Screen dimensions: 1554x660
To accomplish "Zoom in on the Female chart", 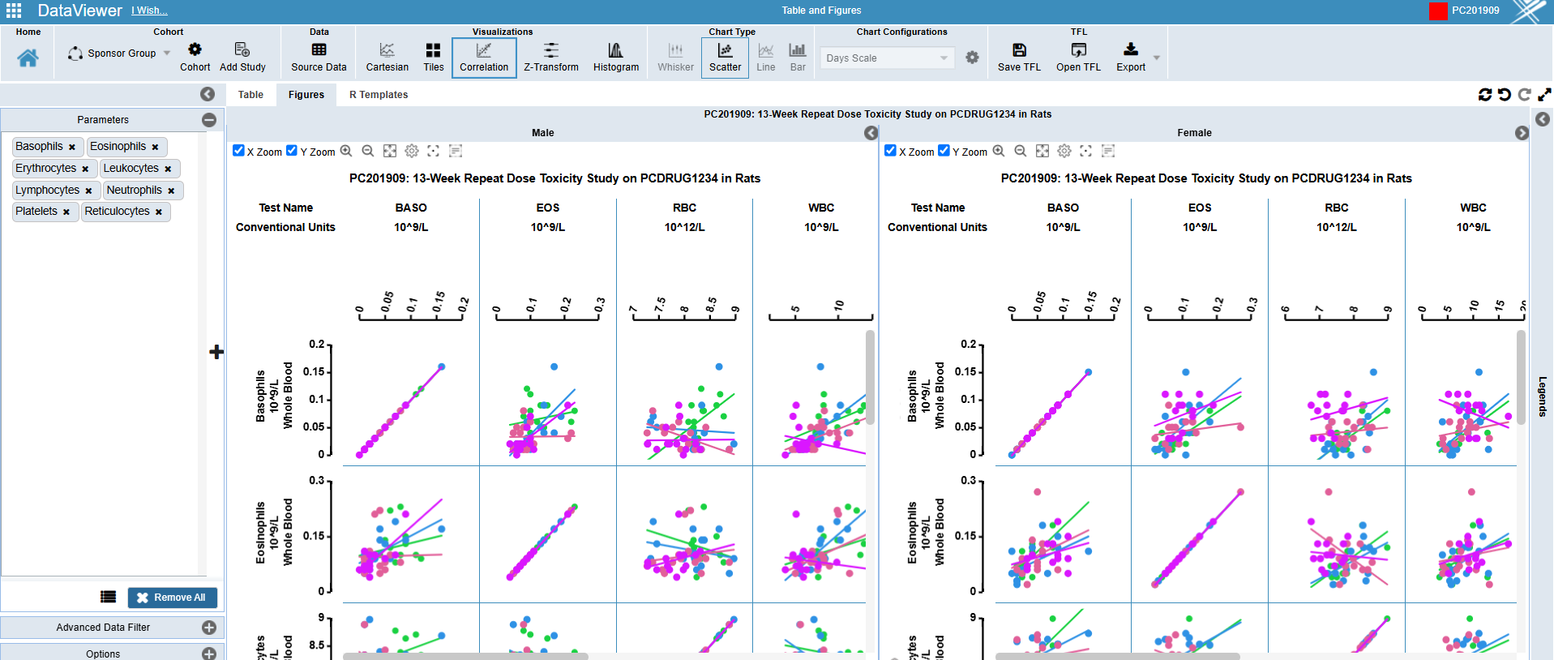I will [999, 151].
